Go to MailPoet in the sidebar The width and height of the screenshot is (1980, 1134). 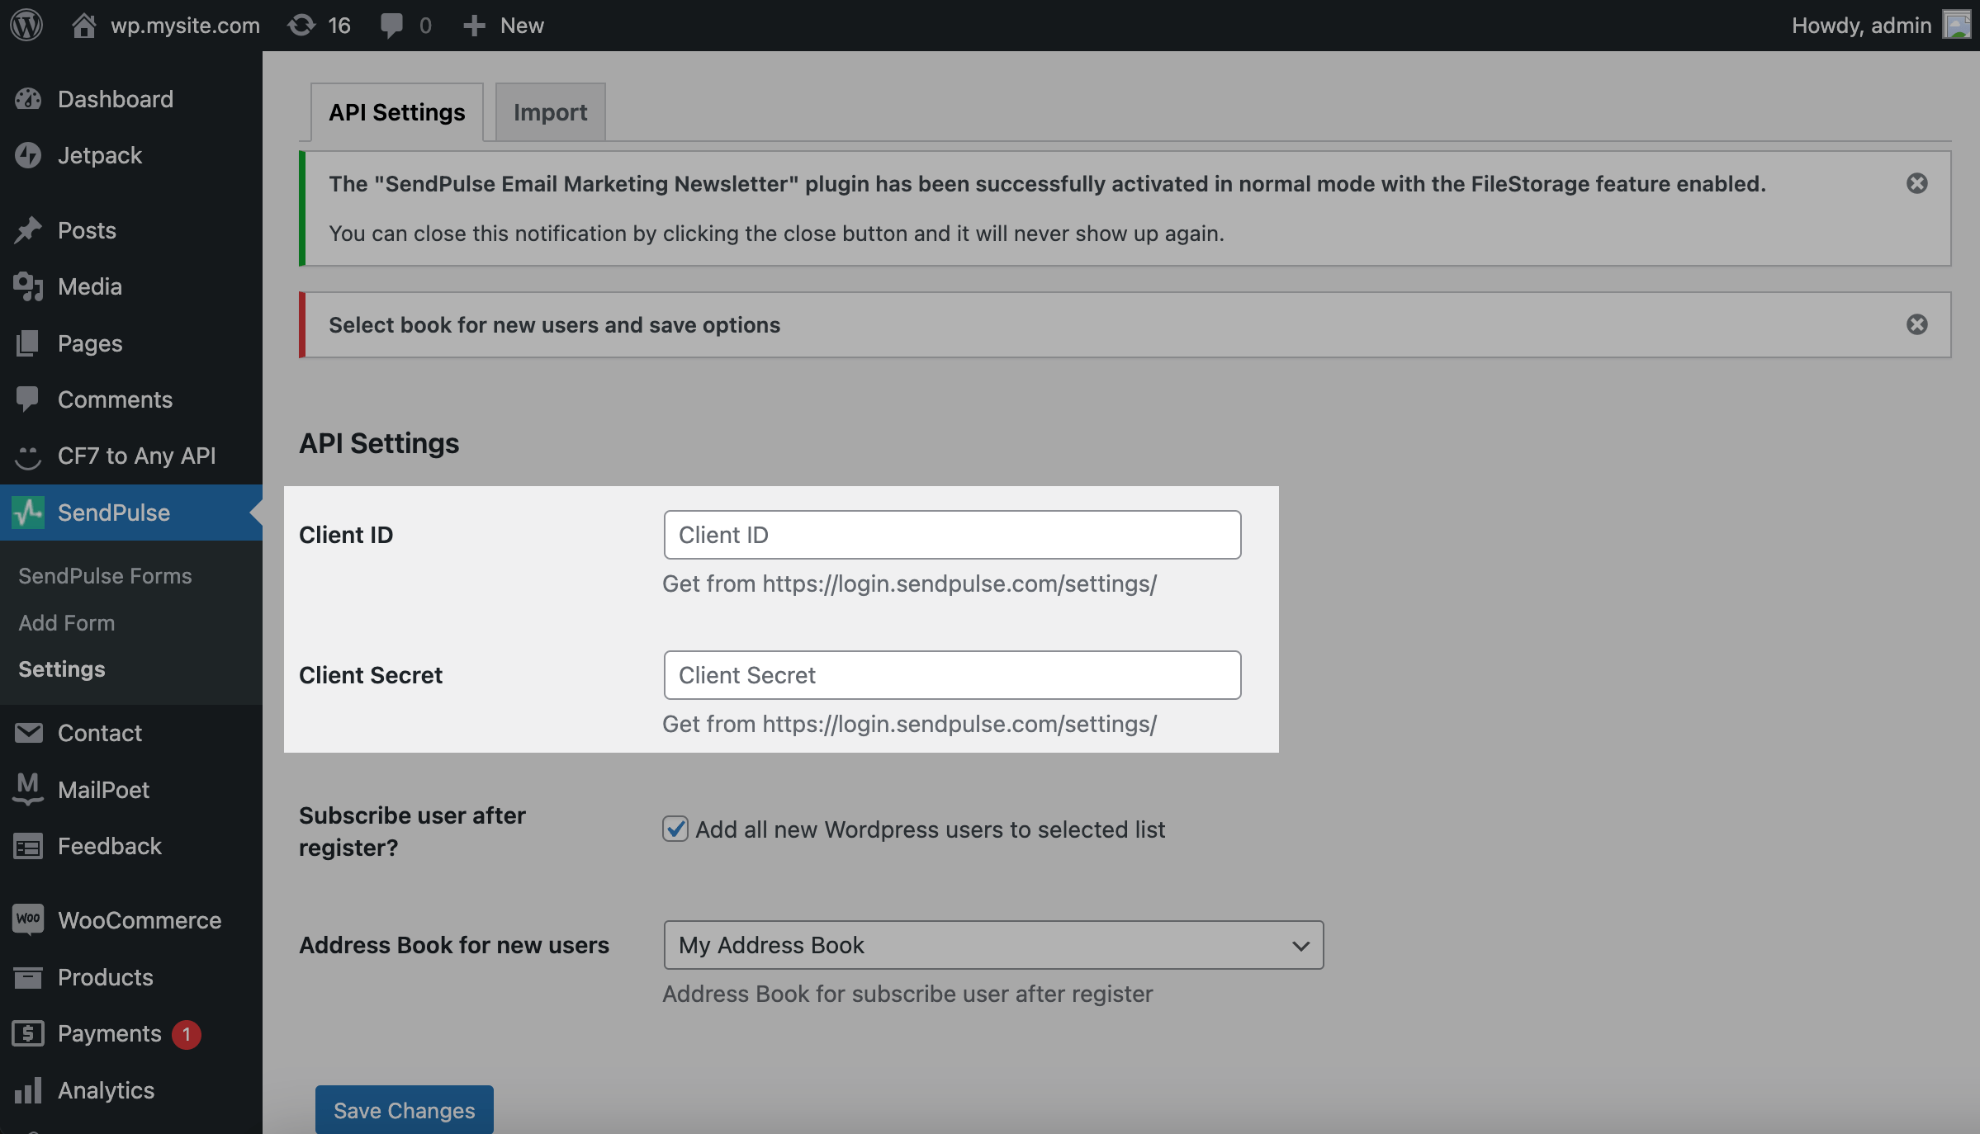[103, 790]
